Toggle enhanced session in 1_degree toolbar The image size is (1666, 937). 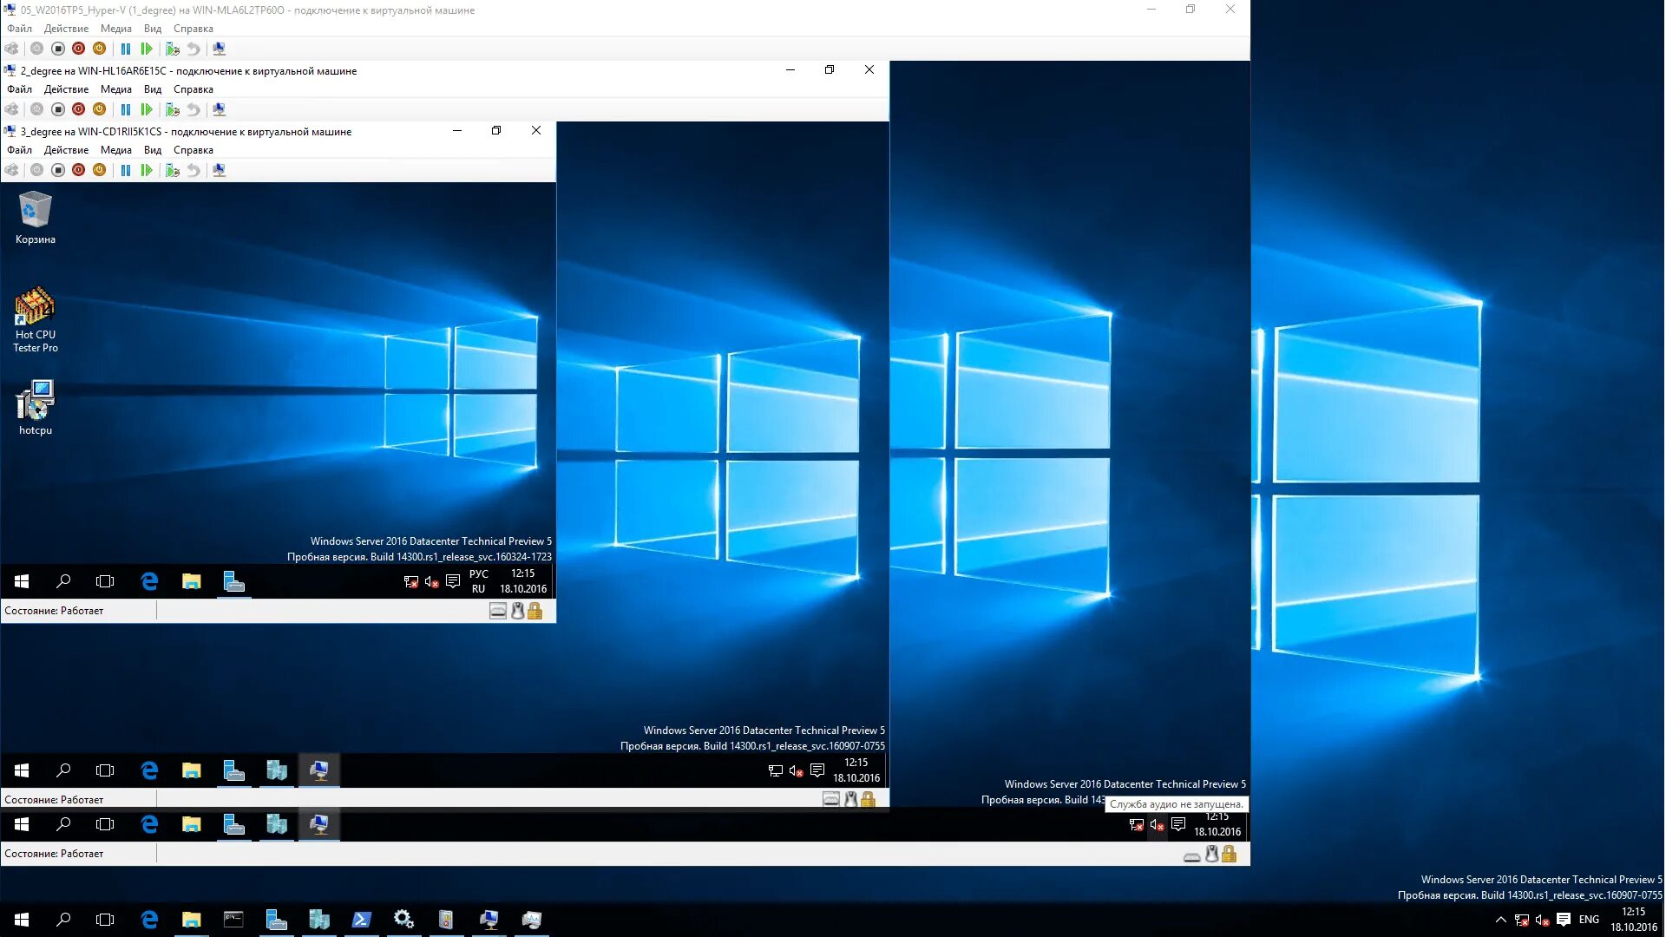coord(220,49)
